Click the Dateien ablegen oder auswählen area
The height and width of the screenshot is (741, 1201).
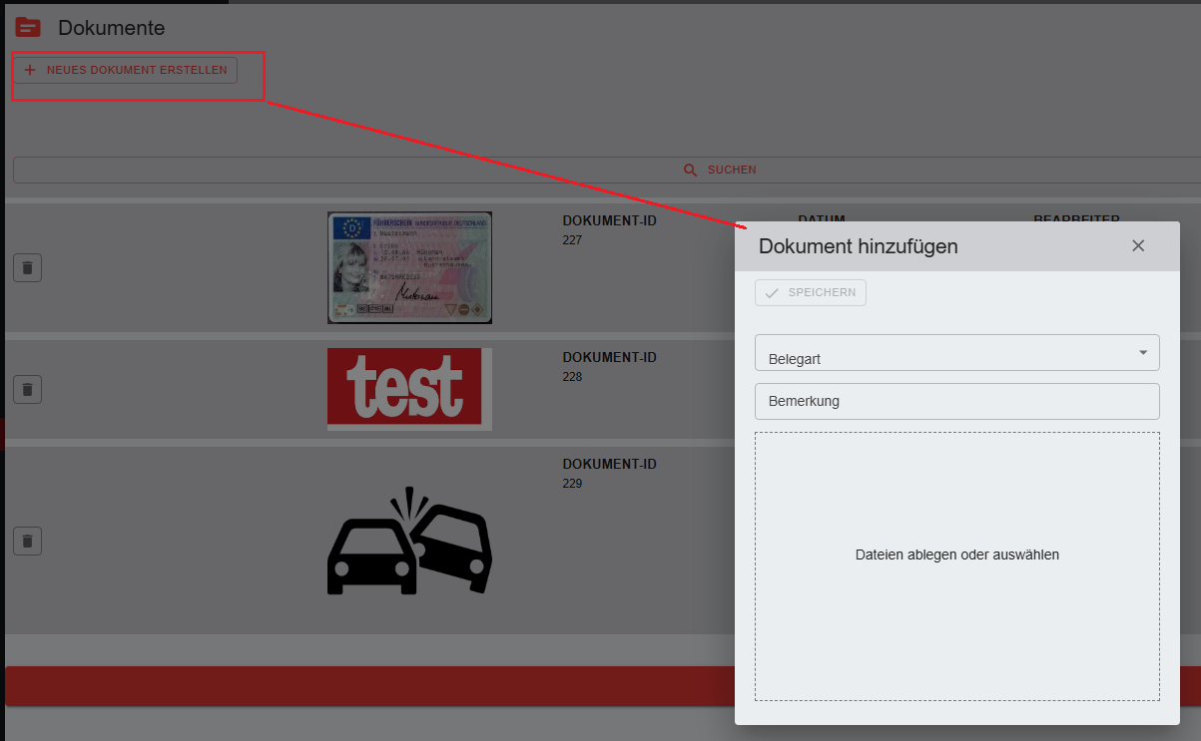click(x=956, y=565)
